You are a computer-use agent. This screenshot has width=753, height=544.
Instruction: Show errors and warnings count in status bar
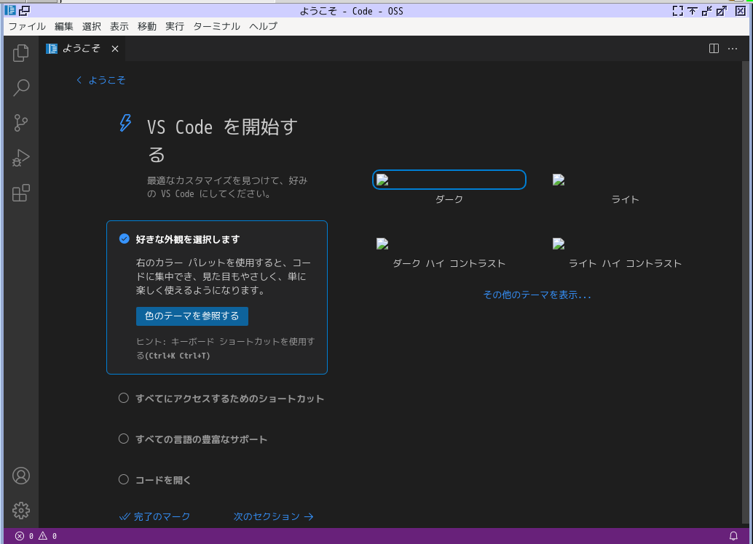pyautogui.click(x=36, y=536)
